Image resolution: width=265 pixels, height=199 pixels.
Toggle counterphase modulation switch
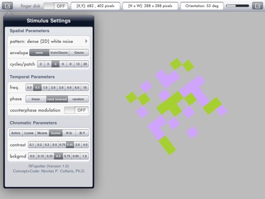pyautogui.click(x=76, y=110)
